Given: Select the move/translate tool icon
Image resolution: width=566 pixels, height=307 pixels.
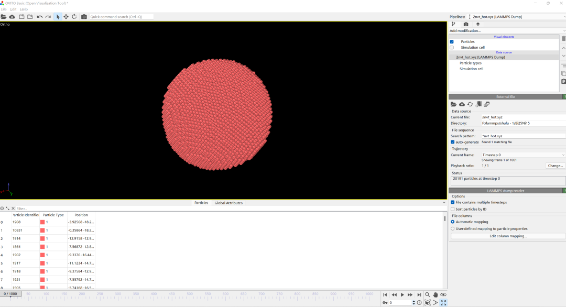Looking at the screenshot, I should pos(66,17).
